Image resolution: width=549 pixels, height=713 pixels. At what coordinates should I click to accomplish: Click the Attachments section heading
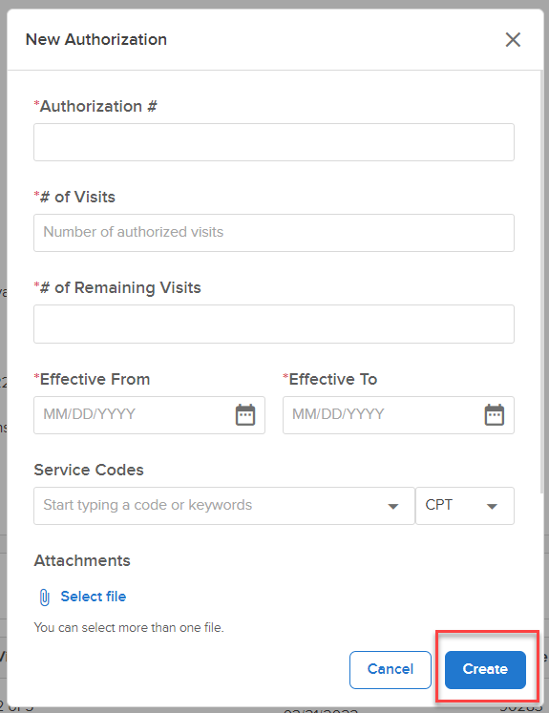pos(82,560)
